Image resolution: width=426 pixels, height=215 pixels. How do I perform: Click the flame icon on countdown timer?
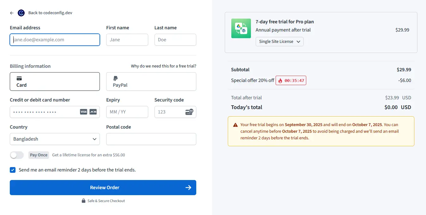(x=280, y=80)
